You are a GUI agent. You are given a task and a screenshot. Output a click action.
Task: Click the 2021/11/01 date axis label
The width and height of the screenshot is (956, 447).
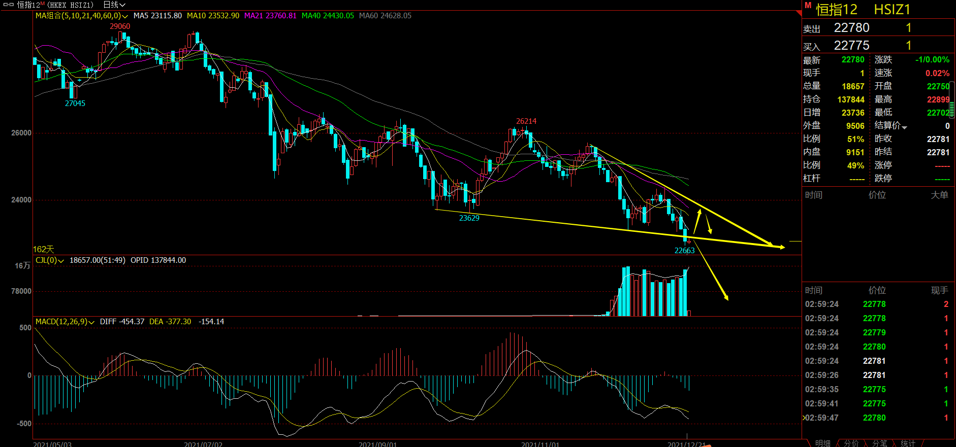[x=540, y=444]
